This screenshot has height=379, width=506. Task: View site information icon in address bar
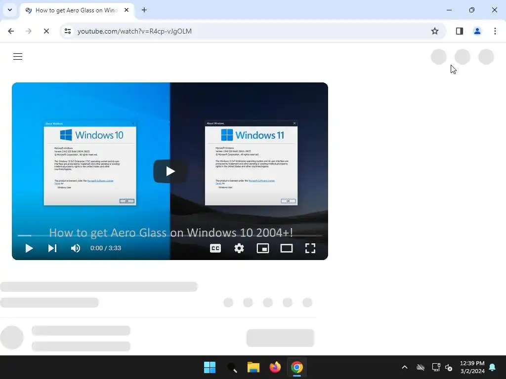[x=68, y=31]
